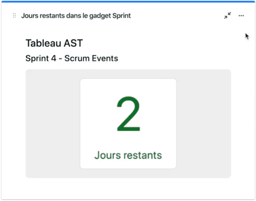Click the Sprint 4 - Scrum Events label
This screenshot has width=256, height=201.
click(x=72, y=59)
